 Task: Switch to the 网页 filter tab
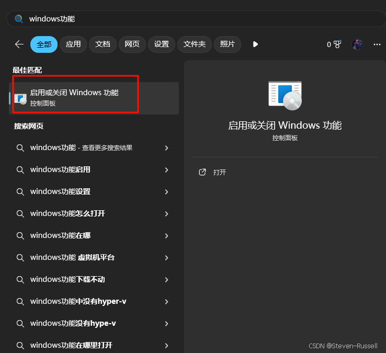pyautogui.click(x=132, y=44)
